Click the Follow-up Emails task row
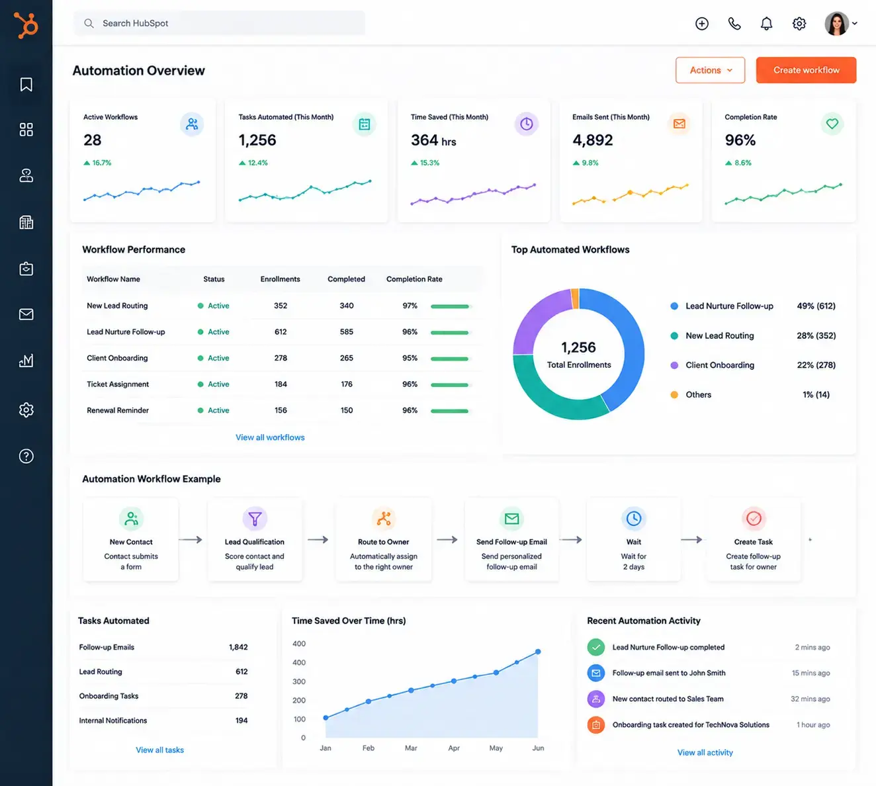Image resolution: width=876 pixels, height=786 pixels. pos(163,647)
